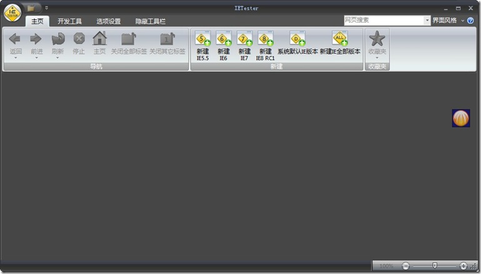Open 系统默认IE版本 new tab icon
This screenshot has width=481, height=274.
(298, 39)
